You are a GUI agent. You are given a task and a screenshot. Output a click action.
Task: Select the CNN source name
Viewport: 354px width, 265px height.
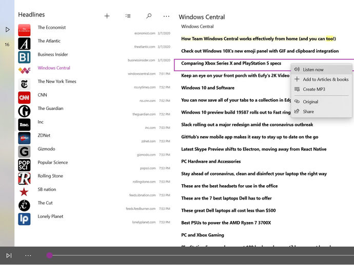pos(43,95)
